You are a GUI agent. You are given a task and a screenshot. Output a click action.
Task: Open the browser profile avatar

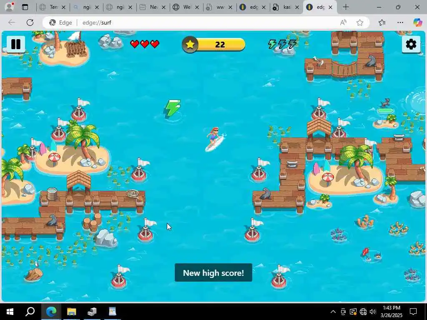tap(9, 7)
